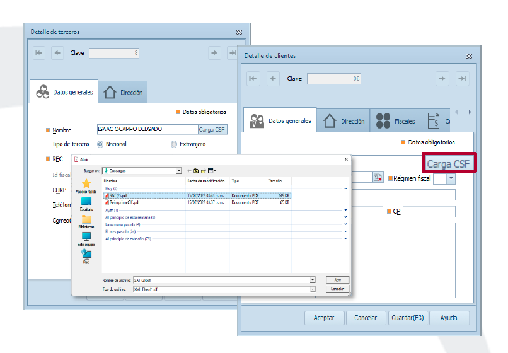Go to next record in Detalle de terceros
The image size is (508, 353).
[214, 53]
